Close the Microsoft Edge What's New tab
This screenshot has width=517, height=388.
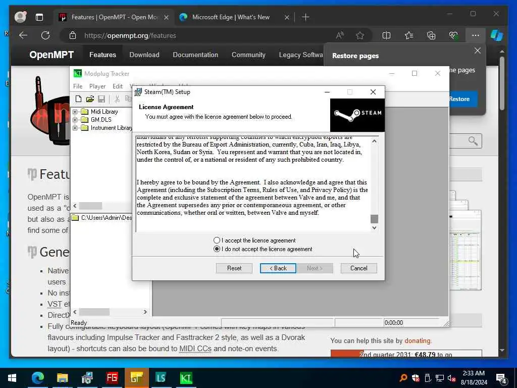tap(287, 17)
